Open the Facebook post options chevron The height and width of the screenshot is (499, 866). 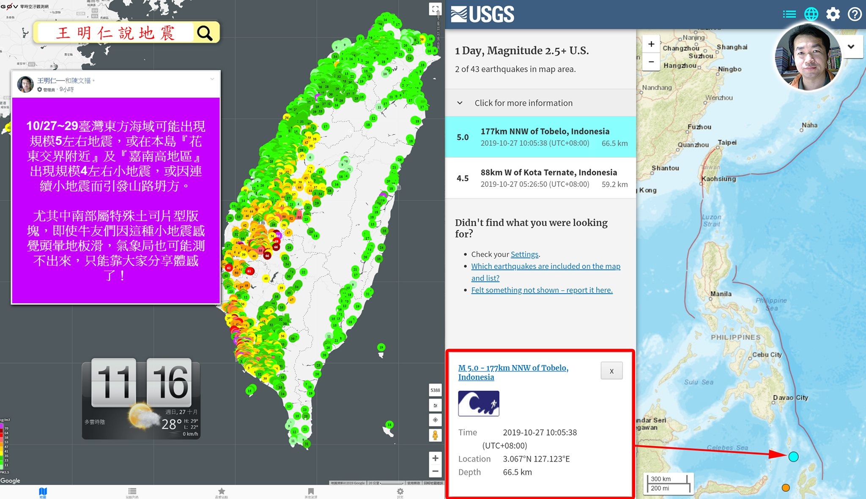[212, 79]
